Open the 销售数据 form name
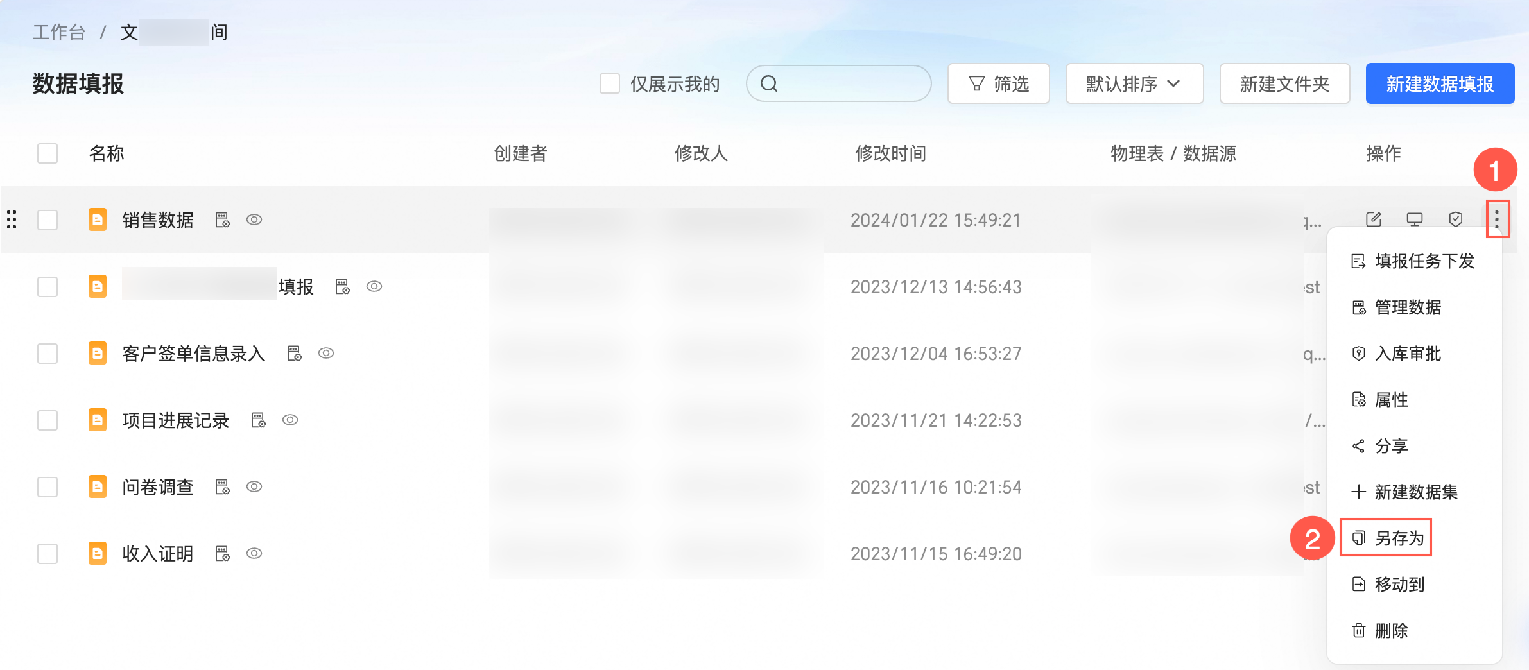This screenshot has width=1529, height=670. click(158, 220)
